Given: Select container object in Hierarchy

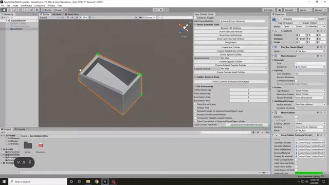Looking at the screenshot, I should point(18,29).
